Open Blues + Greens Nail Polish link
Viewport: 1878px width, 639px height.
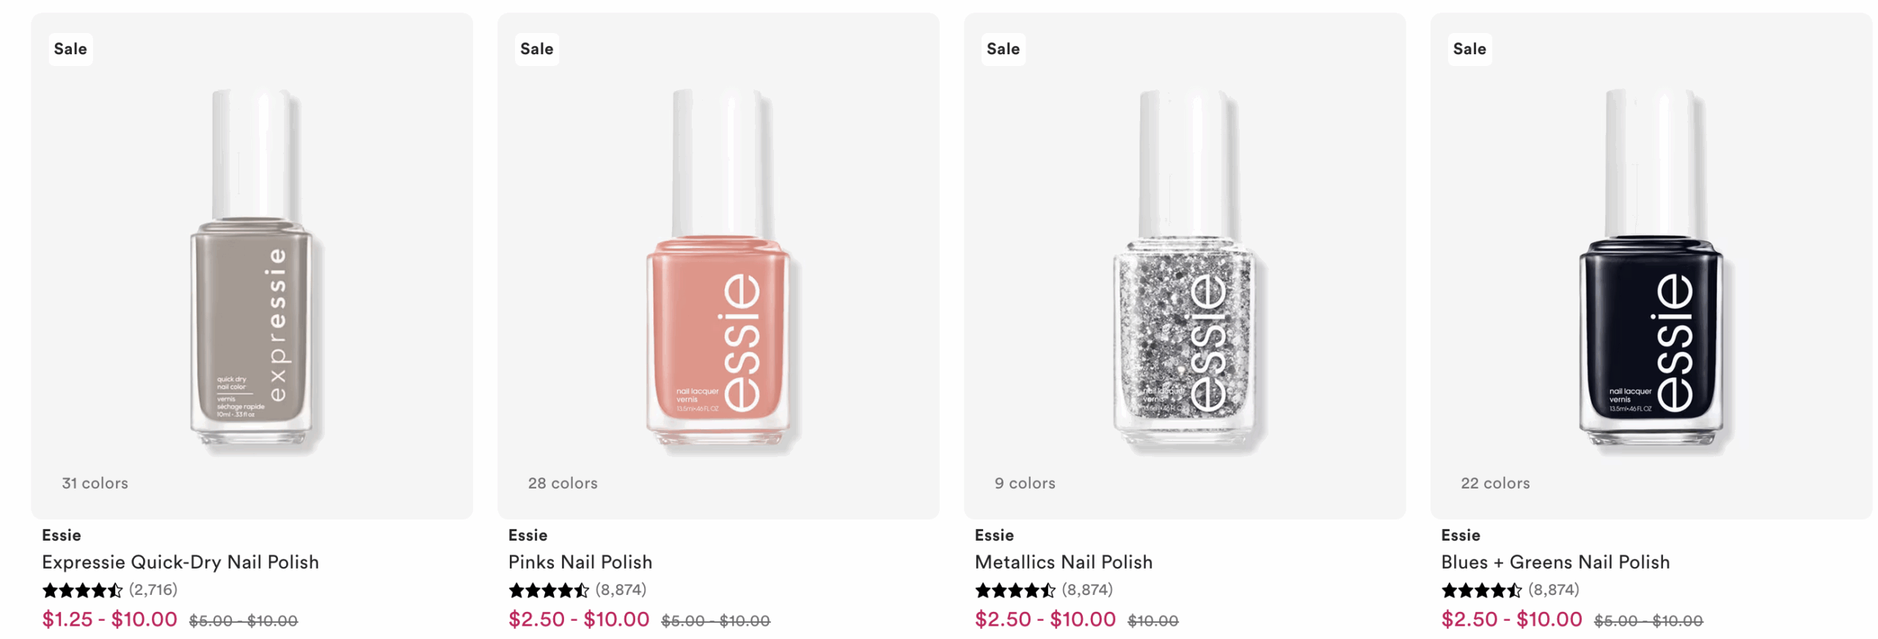click(1554, 562)
